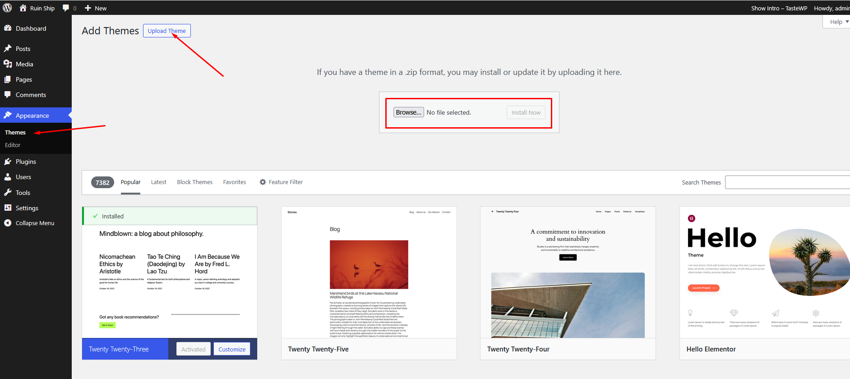Switch to the Popular themes tab
Viewport: 850px width, 379px height.
click(130, 182)
